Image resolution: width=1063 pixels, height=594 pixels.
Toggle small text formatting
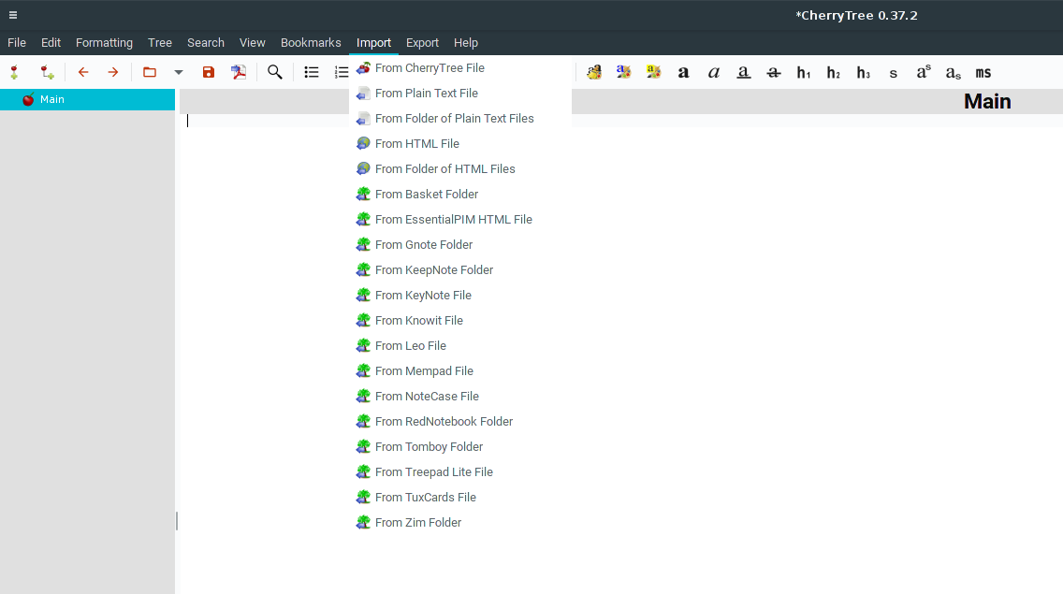click(894, 73)
